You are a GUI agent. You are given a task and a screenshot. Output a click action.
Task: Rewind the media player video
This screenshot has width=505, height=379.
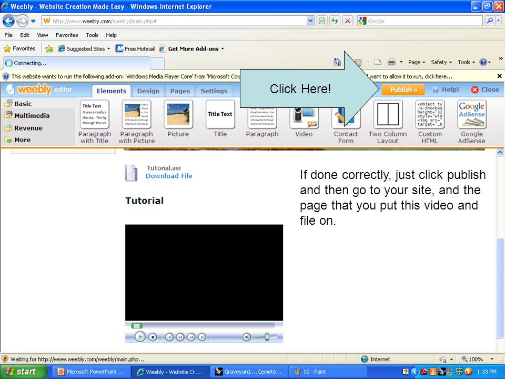[x=180, y=337]
